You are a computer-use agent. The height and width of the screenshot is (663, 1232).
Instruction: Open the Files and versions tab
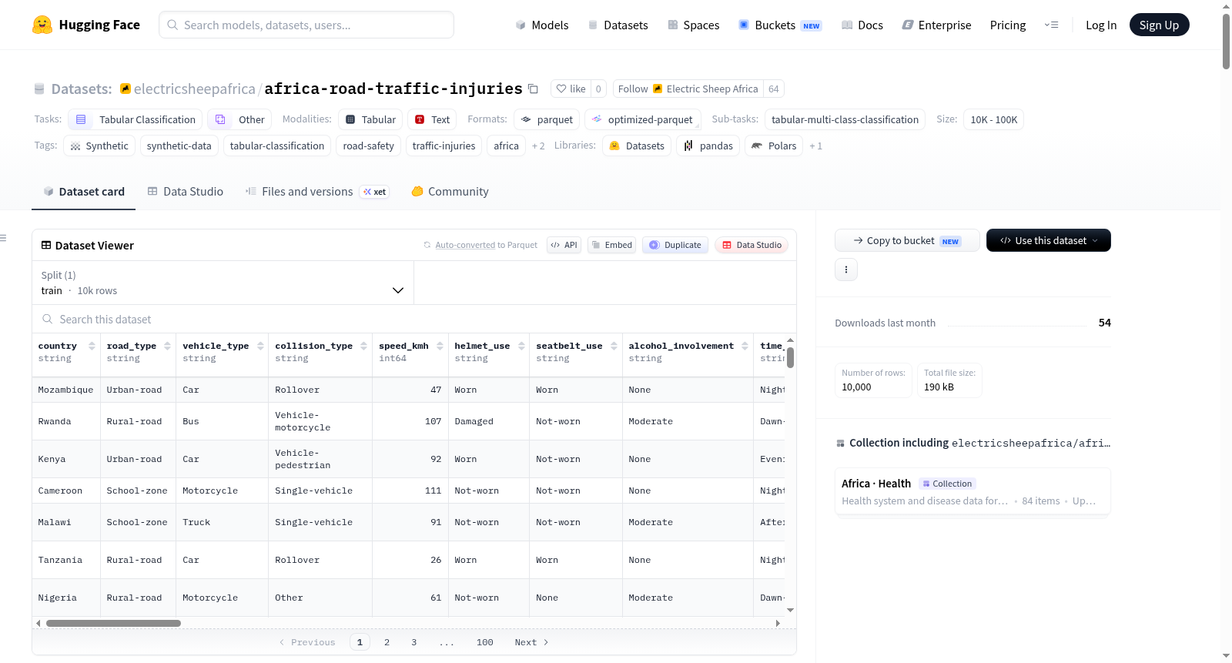point(317,192)
